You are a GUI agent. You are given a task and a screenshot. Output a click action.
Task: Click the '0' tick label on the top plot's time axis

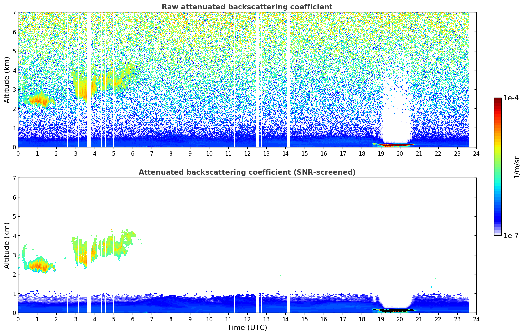18,154
